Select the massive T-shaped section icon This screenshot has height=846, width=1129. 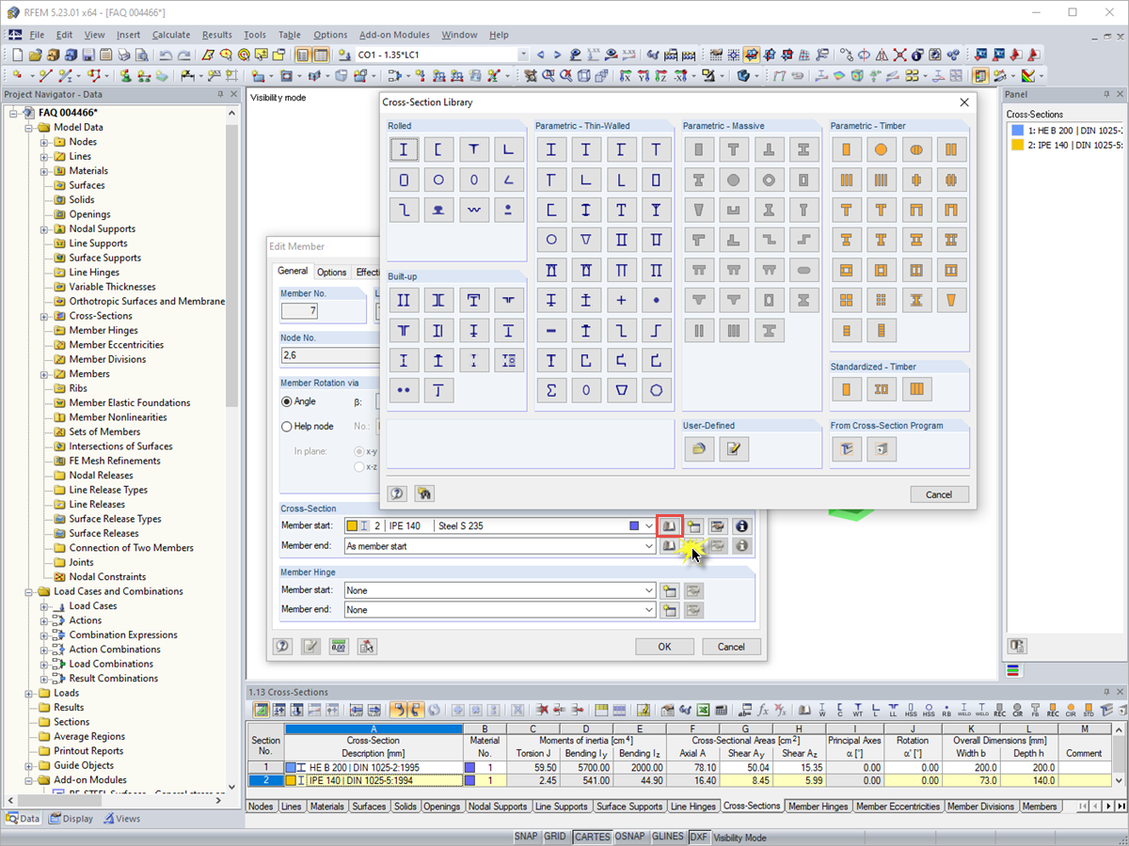pos(734,149)
